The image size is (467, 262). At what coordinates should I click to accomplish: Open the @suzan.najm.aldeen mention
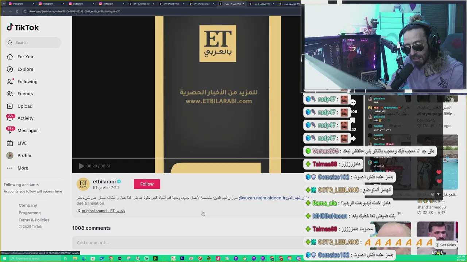coord(260,198)
